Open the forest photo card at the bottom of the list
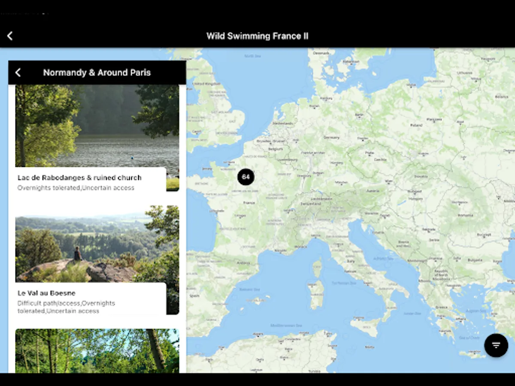The image size is (515, 386). pyautogui.click(x=97, y=351)
